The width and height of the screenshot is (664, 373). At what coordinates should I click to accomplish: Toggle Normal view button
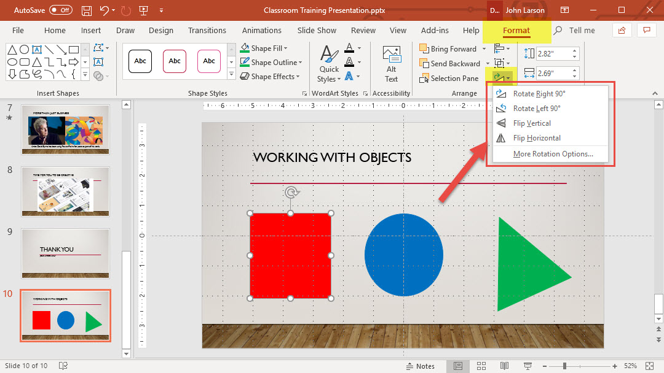pos(458,366)
